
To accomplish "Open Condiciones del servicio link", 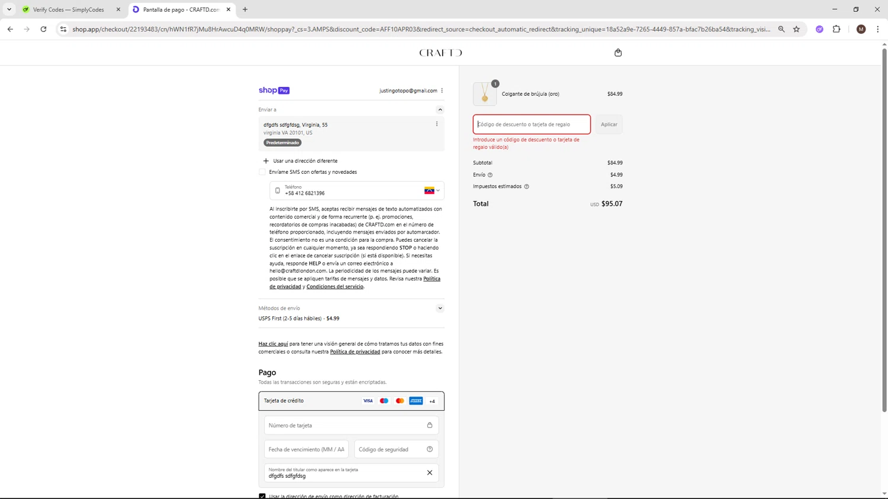I will [x=334, y=287].
